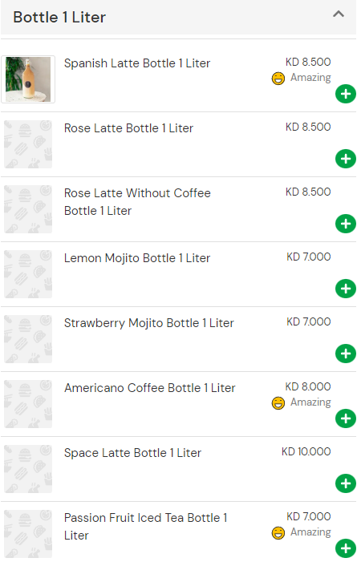Select Space Latte Bottle 1 Liter name

point(132,454)
